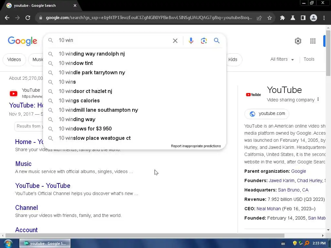Go back to the previous page
This screenshot has width=331, height=248.
pyautogui.click(x=7, y=18)
